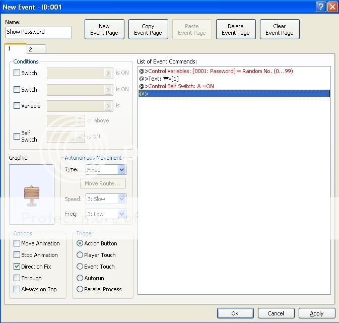Screen dimensions: 339x323
Task: Click the Delete Event Page button
Action: (236, 30)
